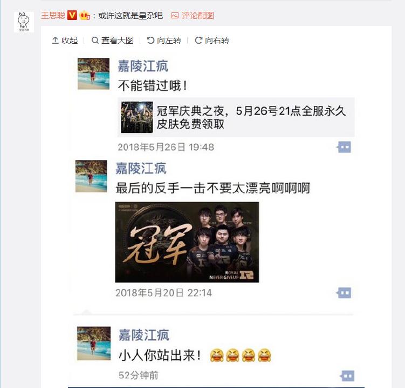Viewport: 405px width, 388px height.
Task: Click the thumbs-up crown badge icon
Action: tap(85, 16)
